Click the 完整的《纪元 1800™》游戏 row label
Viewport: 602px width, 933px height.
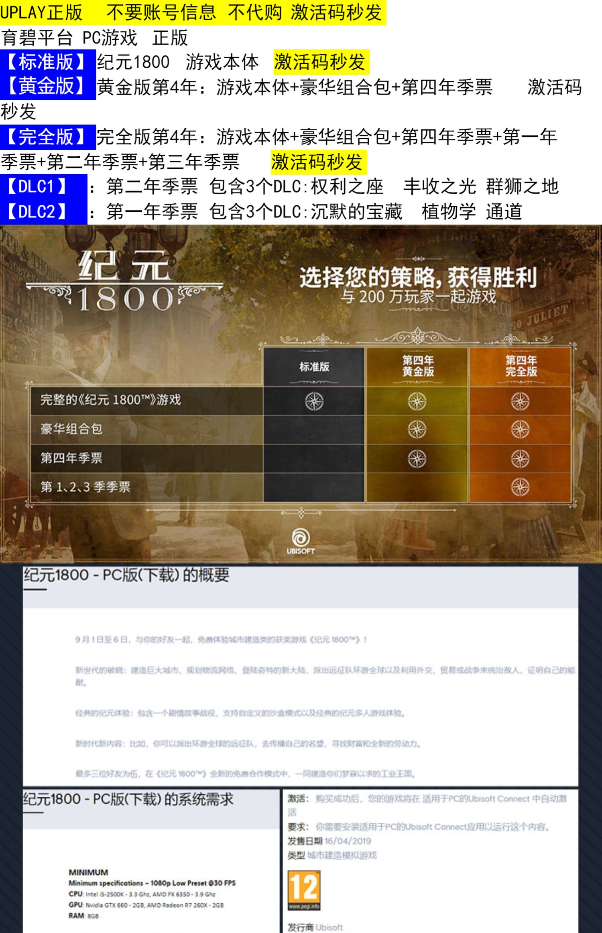tap(111, 400)
